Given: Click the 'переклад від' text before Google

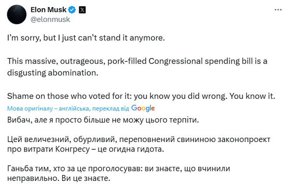Looking at the screenshot, I should coord(110,108).
